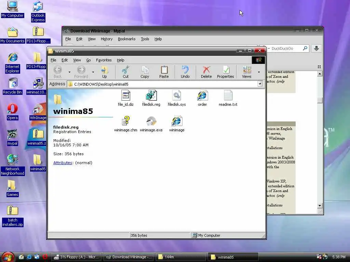
Task: Open the Go menu in winima85
Action: click(89, 60)
